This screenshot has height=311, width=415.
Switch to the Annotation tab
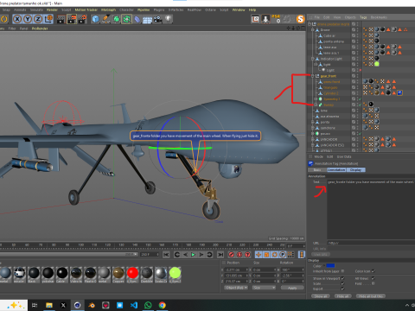coord(336,170)
